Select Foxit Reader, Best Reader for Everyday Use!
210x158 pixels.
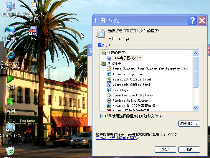click(x=151, y=69)
